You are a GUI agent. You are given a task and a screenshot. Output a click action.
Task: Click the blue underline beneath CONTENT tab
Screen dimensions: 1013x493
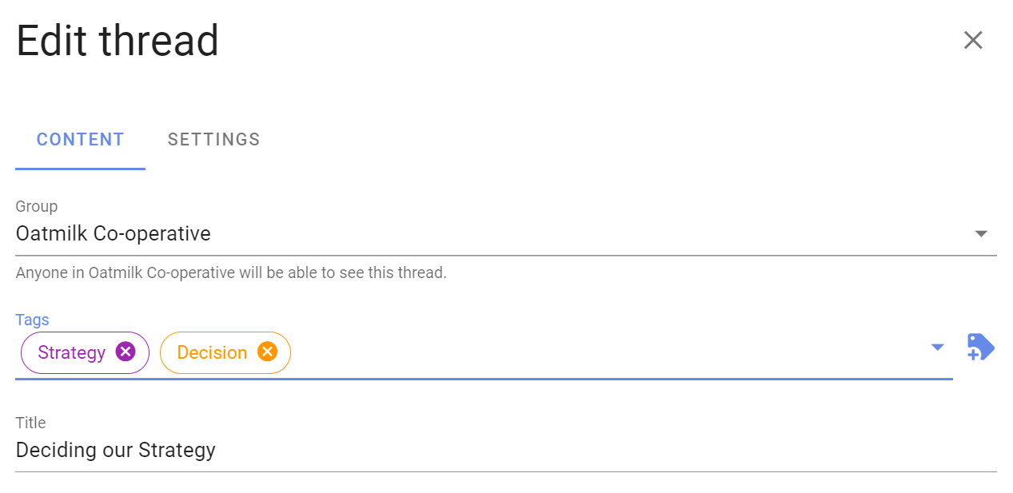pos(81,169)
